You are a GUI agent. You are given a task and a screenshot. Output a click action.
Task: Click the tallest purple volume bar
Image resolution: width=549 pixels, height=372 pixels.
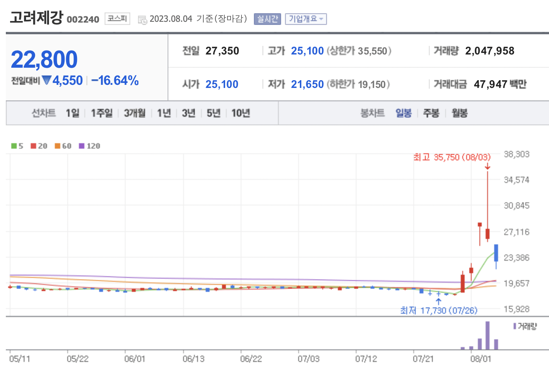coord(488,335)
